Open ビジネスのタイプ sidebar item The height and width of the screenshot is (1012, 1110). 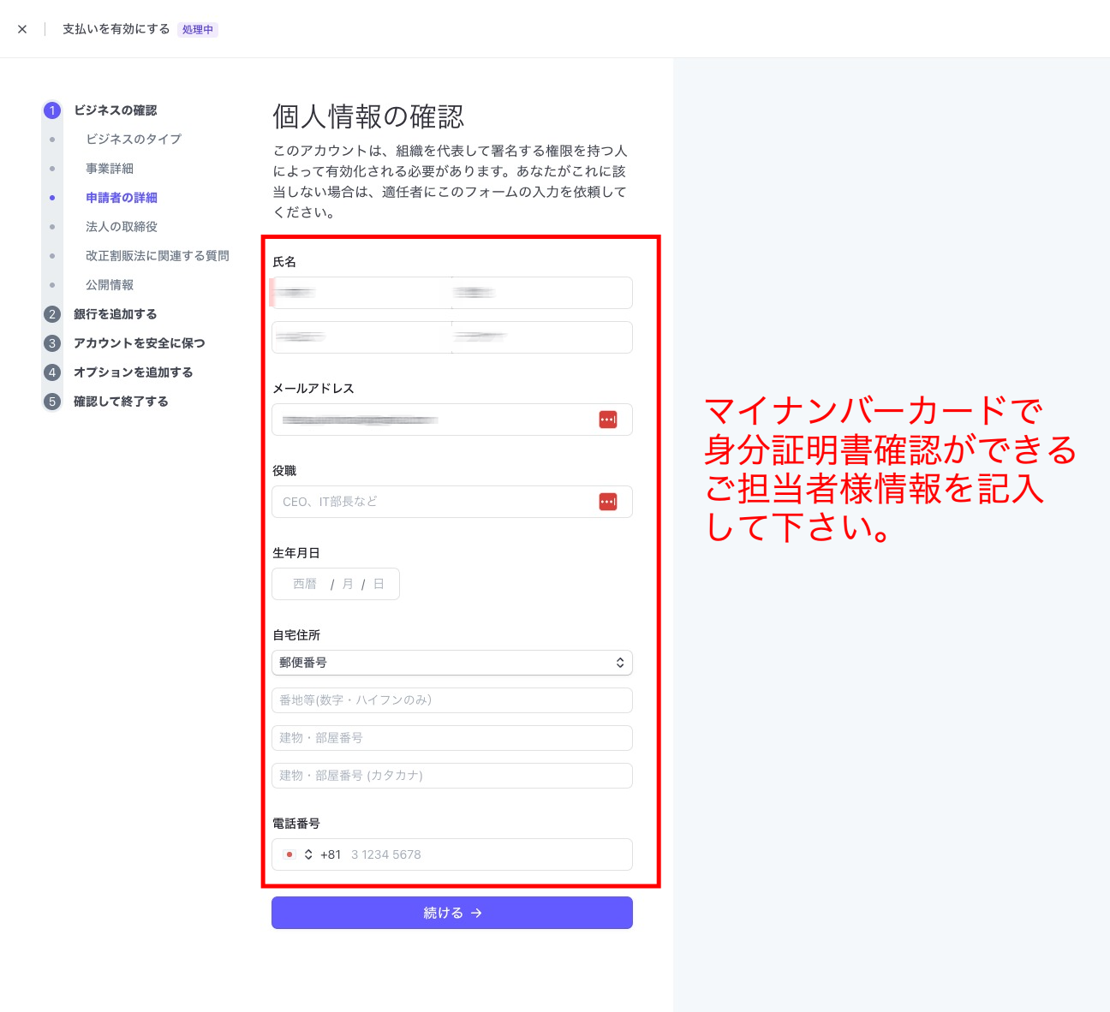[x=133, y=139]
